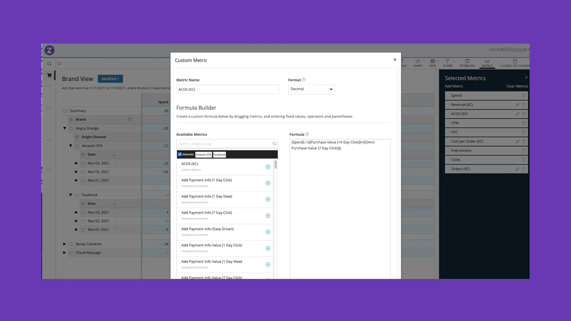Viewport: 571px width, 321px height.
Task: Open the Modified view button
Action: point(110,79)
